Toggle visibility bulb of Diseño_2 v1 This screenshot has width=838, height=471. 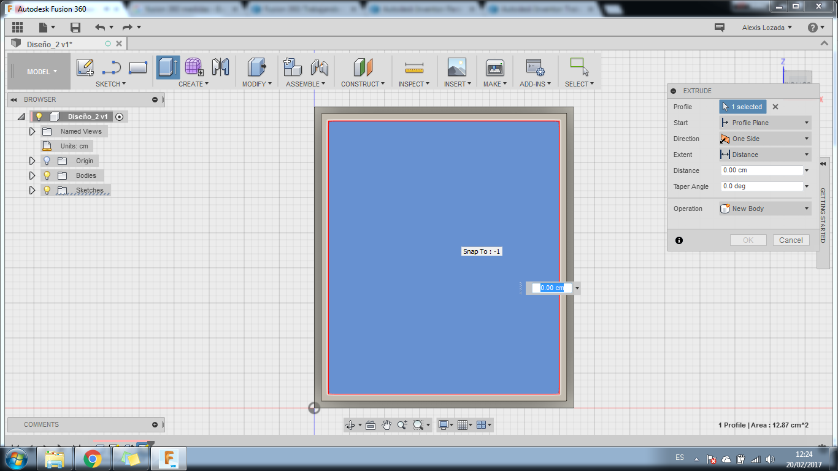39,117
